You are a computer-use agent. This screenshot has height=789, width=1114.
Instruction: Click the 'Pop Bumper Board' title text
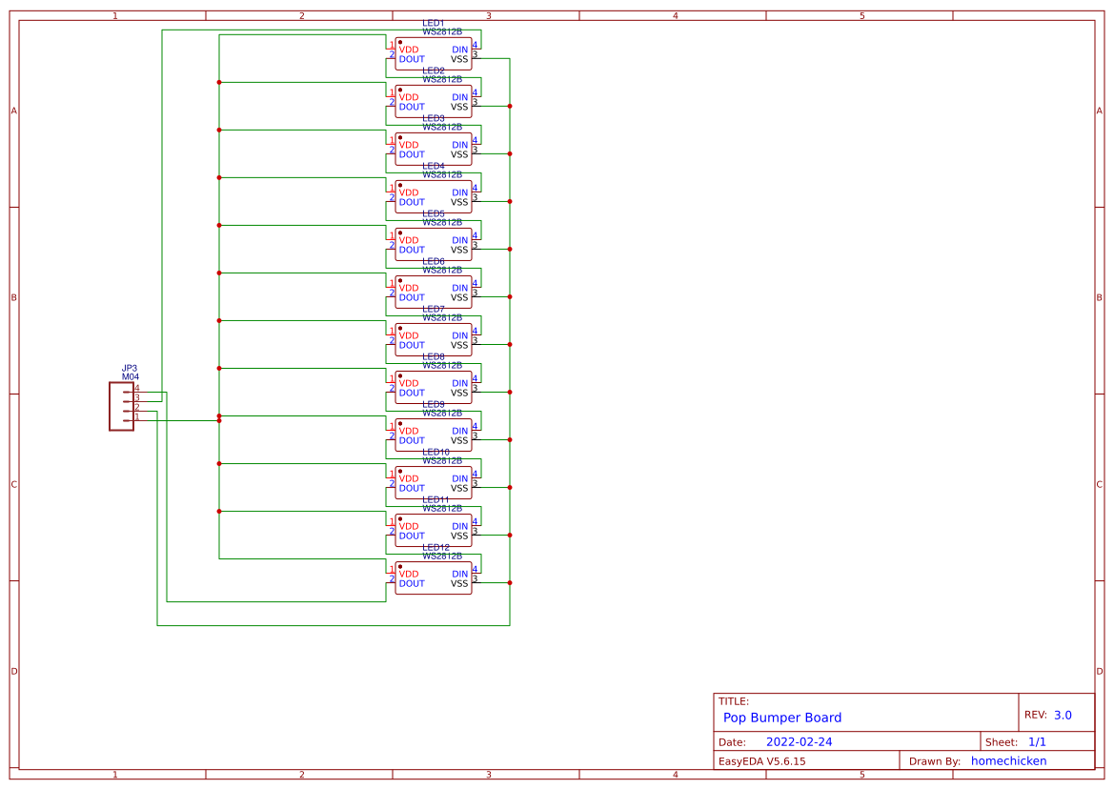point(782,718)
